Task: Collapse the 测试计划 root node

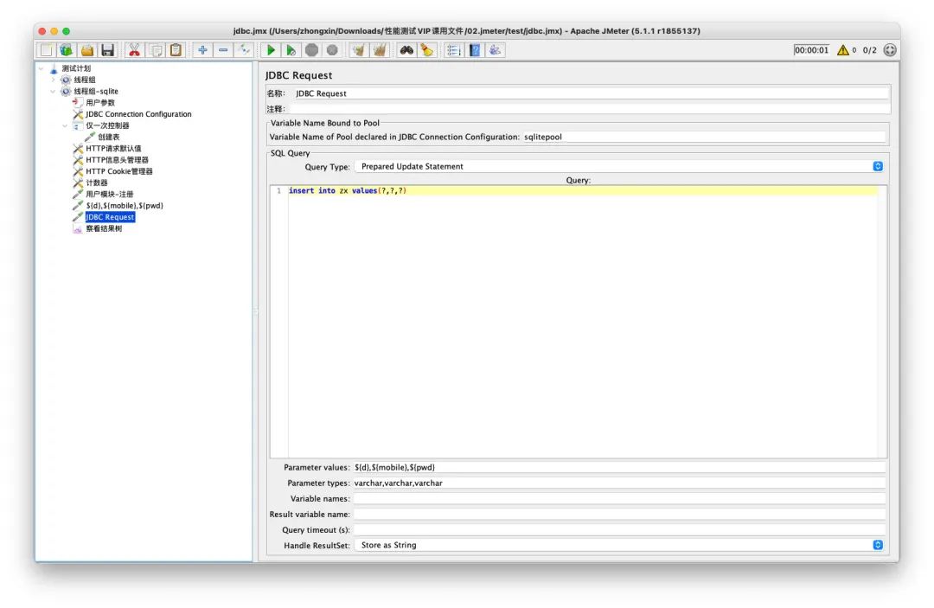Action: point(42,68)
